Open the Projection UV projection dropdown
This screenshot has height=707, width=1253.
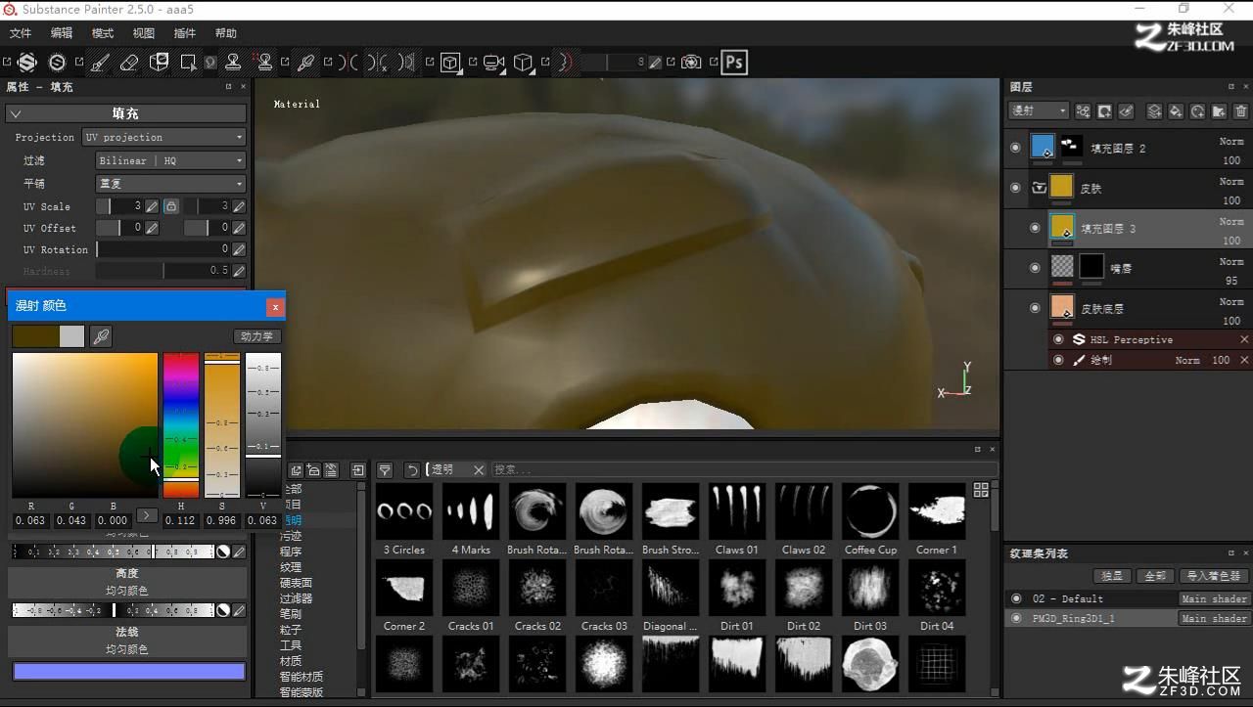163,137
